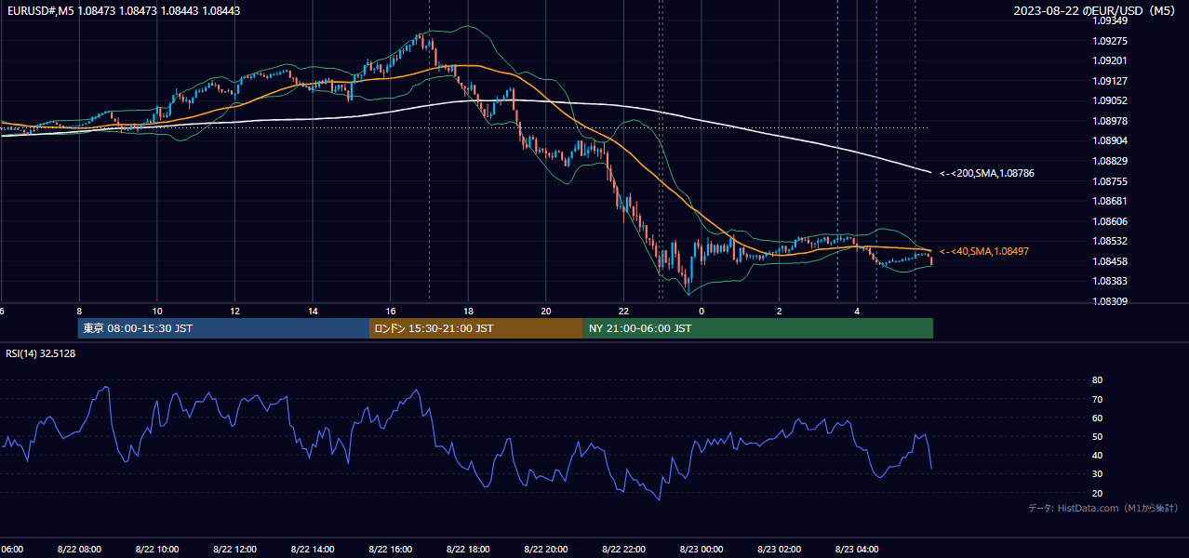Image resolution: width=1189 pixels, height=558 pixels.
Task: Click RSI scale value 50
Action: (1097, 436)
